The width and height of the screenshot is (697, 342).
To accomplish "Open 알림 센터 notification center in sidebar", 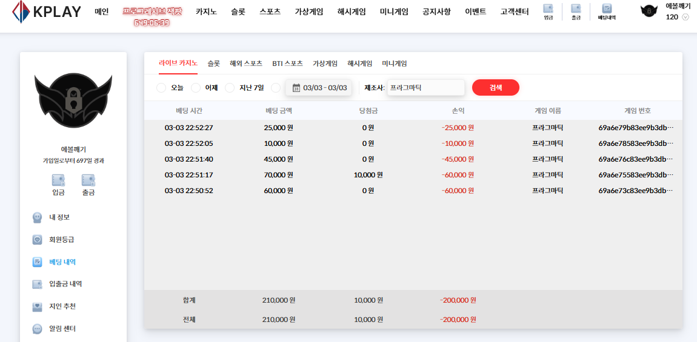I will (x=62, y=329).
